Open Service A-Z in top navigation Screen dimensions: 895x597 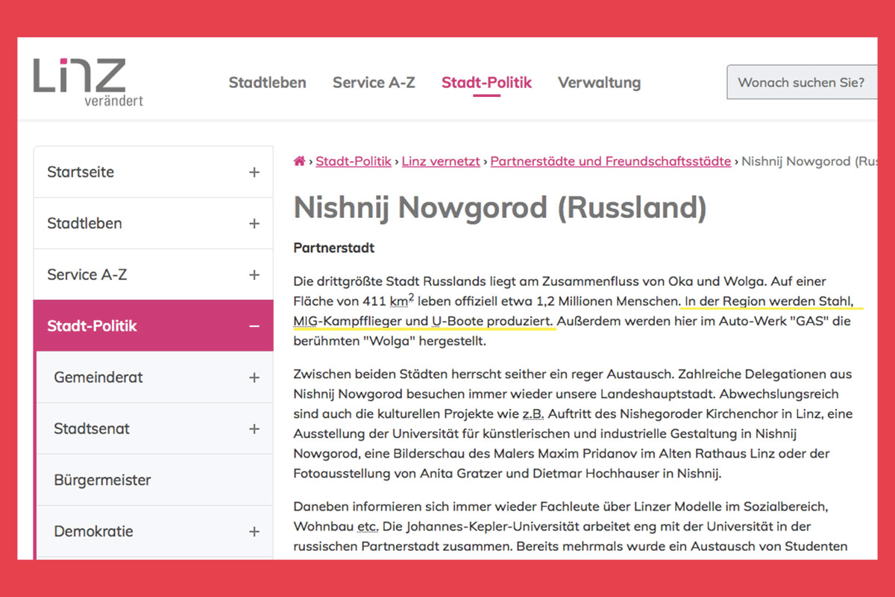[x=374, y=83]
